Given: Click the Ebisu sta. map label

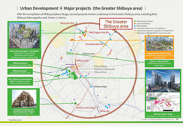Looking at the screenshot, I should (x=105, y=111).
